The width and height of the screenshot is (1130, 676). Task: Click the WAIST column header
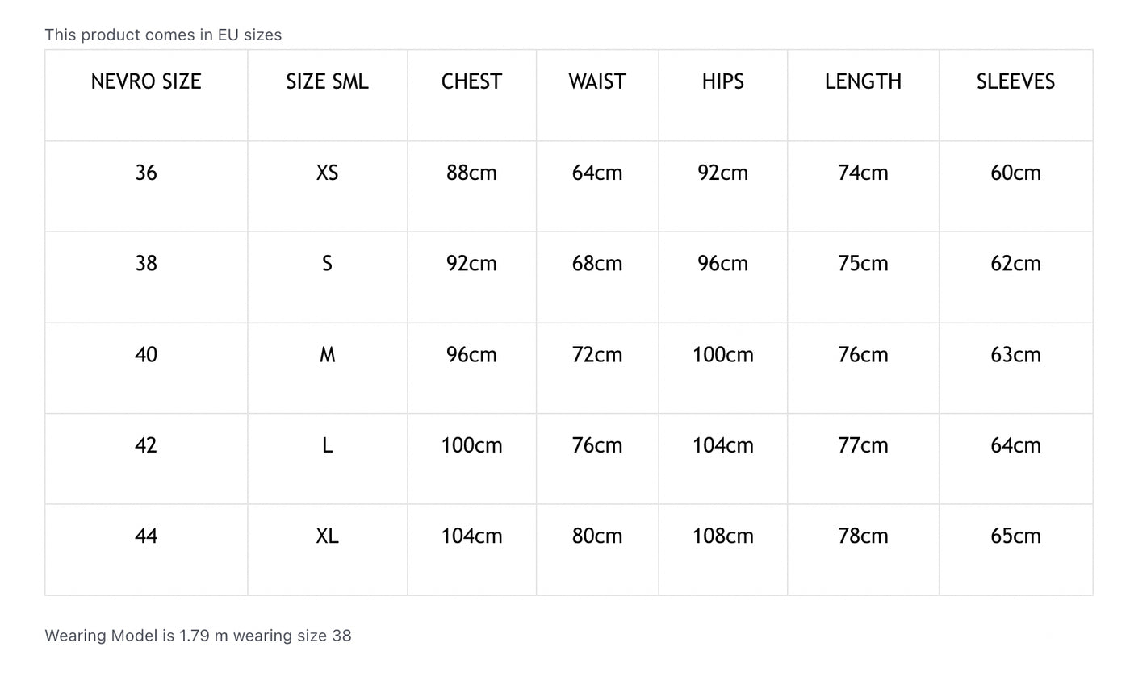[597, 81]
